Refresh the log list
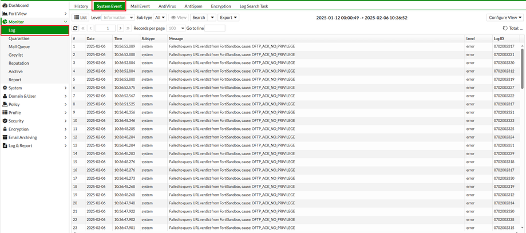The image size is (526, 233). (75, 28)
